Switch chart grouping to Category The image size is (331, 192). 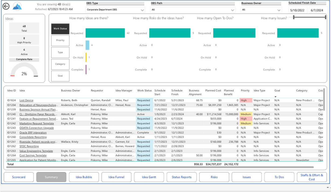[60, 64]
